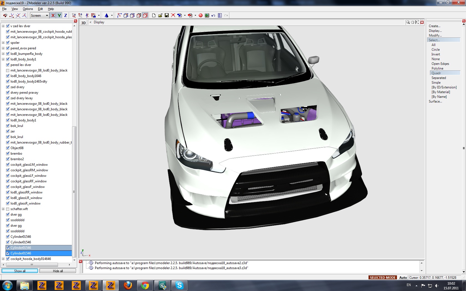
Task: Expand the 'v zad lev dver' tree node
Action: tap(3, 26)
